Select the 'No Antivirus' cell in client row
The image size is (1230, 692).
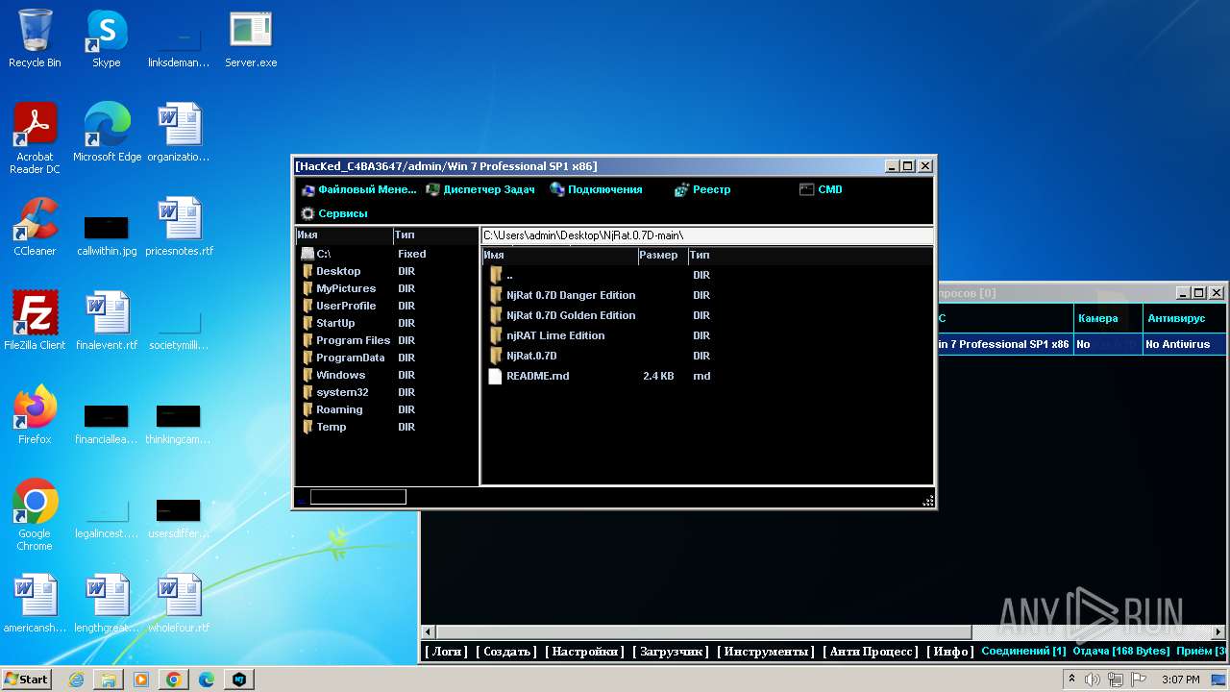tap(1184, 344)
